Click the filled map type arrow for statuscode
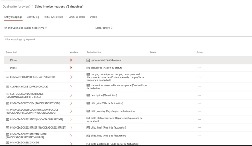252x146 pixels. (x=71, y=68)
